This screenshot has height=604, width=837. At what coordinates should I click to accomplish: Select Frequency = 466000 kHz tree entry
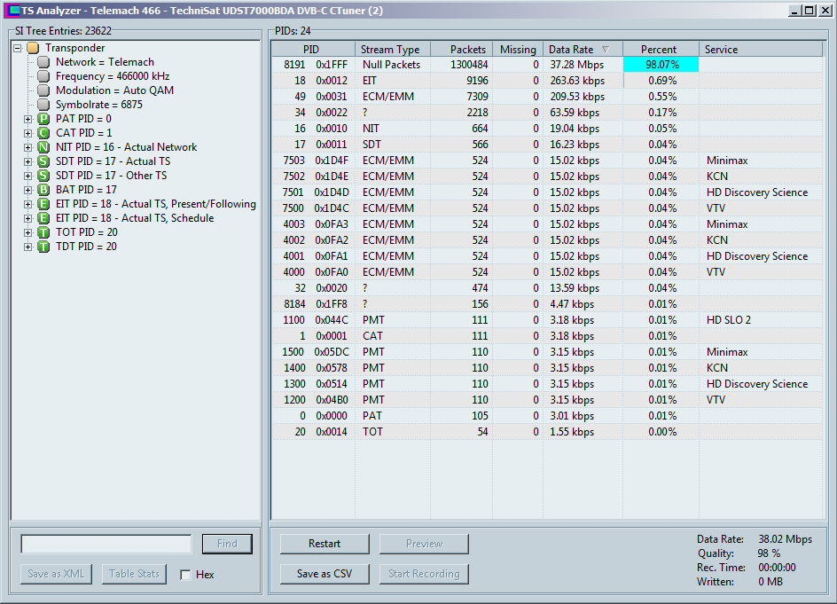pos(113,76)
